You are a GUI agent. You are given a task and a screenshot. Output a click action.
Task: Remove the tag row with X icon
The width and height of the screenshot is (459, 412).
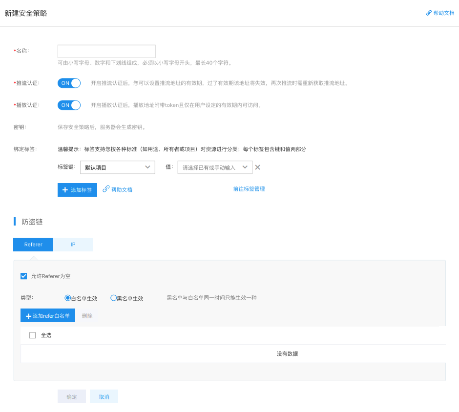pyautogui.click(x=258, y=167)
